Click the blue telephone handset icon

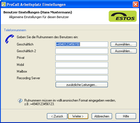tap(10, 39)
